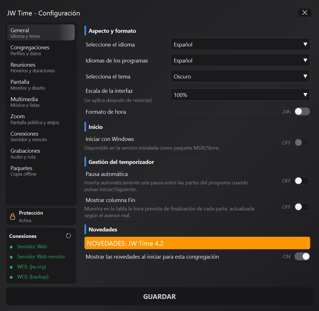Click the GUARDAR button
The height and width of the screenshot is (311, 319).
click(159, 296)
